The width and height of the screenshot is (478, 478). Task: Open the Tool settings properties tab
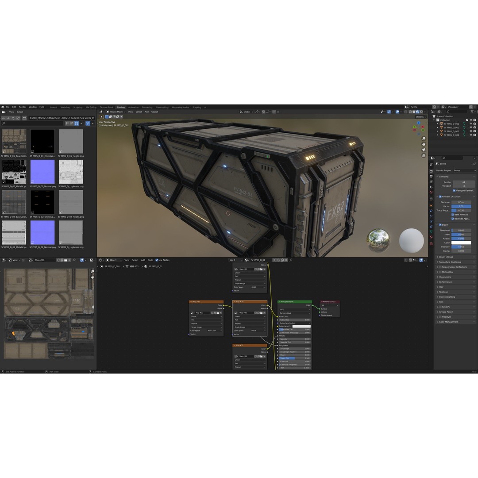click(431, 164)
